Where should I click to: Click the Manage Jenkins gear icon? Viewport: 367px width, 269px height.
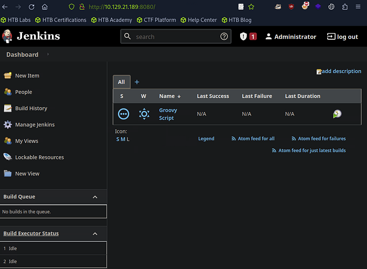[8, 125]
